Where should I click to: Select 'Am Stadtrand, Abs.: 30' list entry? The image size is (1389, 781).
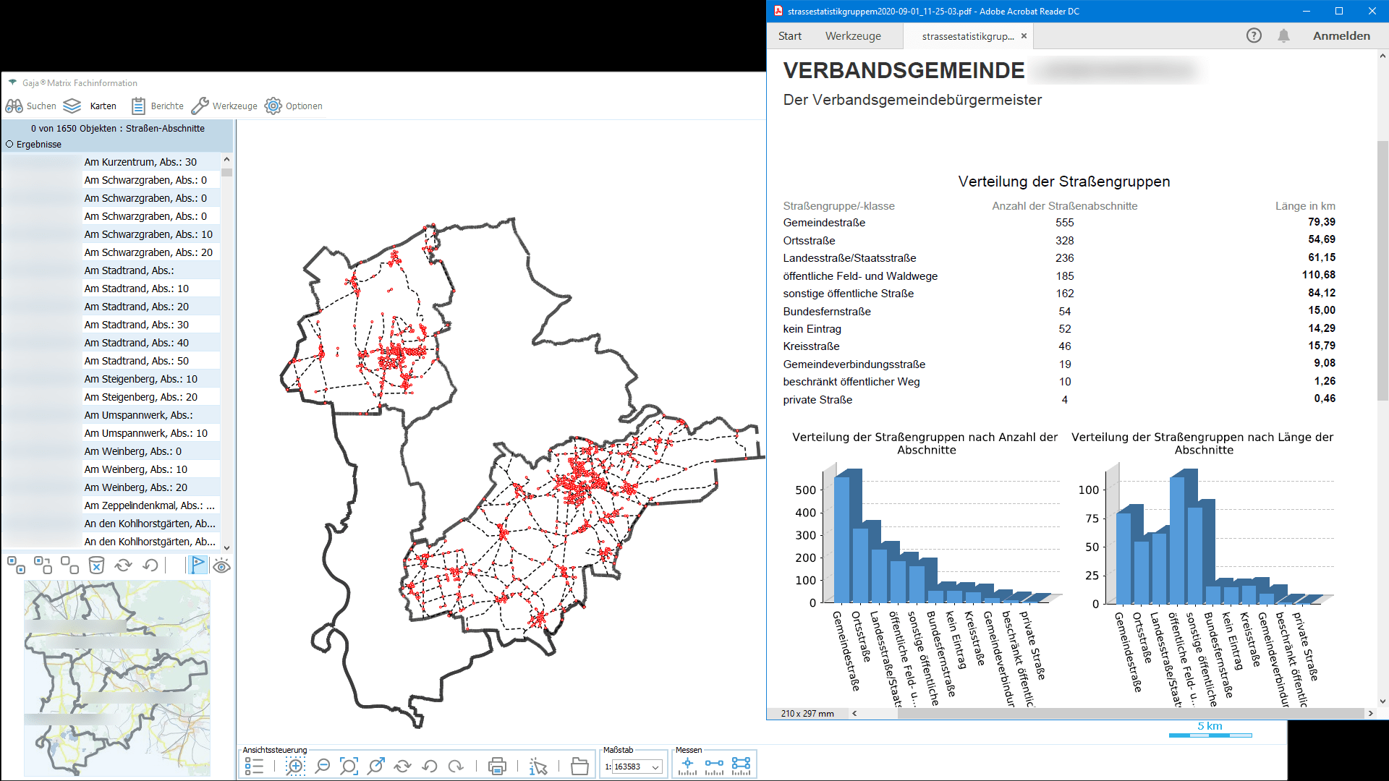(x=137, y=325)
